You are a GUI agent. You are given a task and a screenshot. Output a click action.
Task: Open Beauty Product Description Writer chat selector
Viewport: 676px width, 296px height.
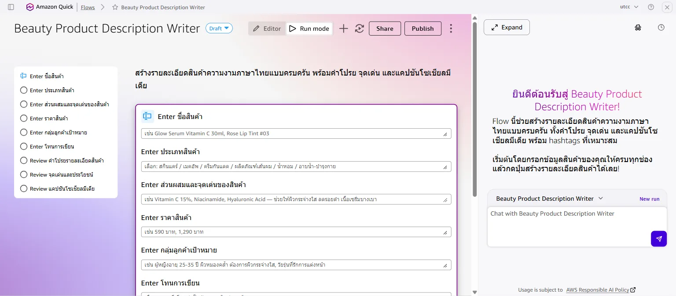pyautogui.click(x=549, y=199)
